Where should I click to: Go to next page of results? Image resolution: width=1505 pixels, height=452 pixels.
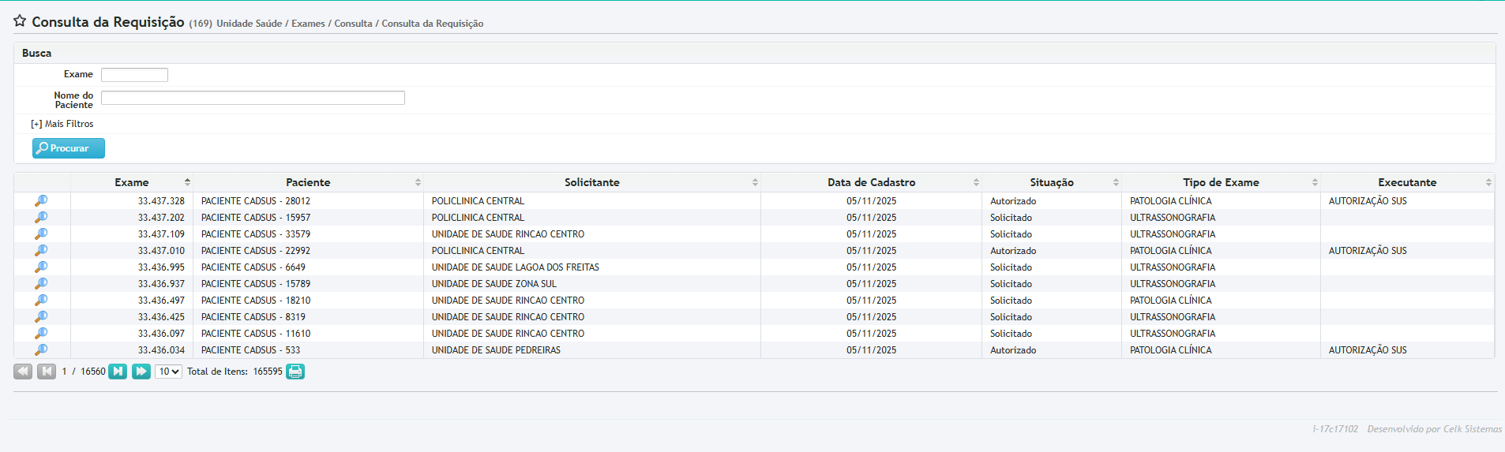[118, 372]
